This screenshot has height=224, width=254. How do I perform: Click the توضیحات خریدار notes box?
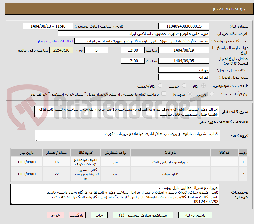point(115,194)
